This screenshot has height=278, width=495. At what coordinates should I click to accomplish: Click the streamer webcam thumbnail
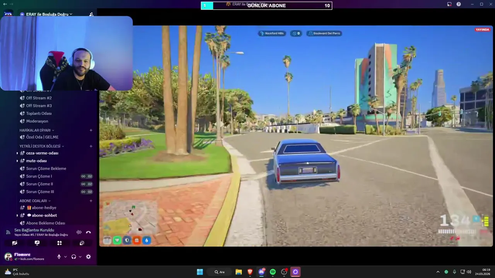67,53
